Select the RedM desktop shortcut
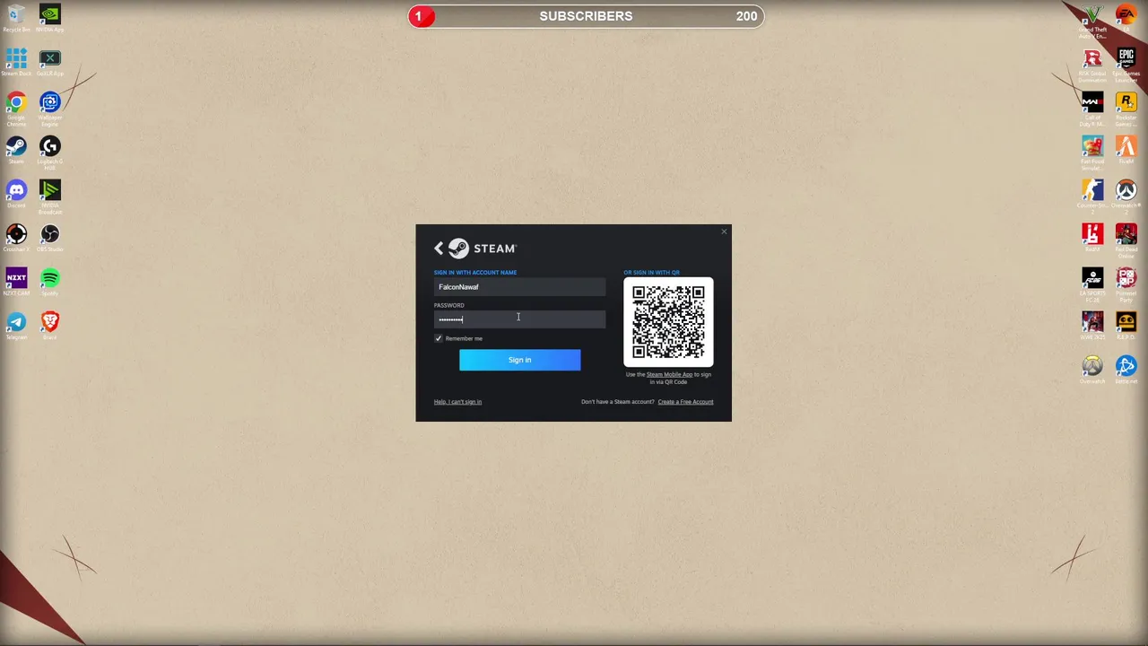This screenshot has height=646, width=1148. 1092,238
